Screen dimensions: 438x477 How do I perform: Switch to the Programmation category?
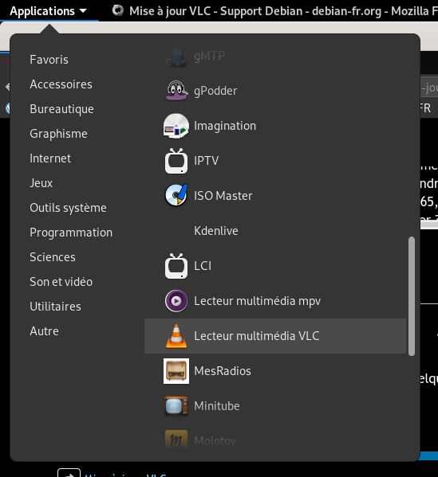[x=71, y=233]
